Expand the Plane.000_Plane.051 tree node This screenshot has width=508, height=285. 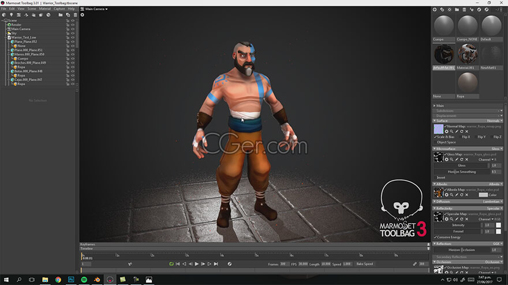[9, 50]
